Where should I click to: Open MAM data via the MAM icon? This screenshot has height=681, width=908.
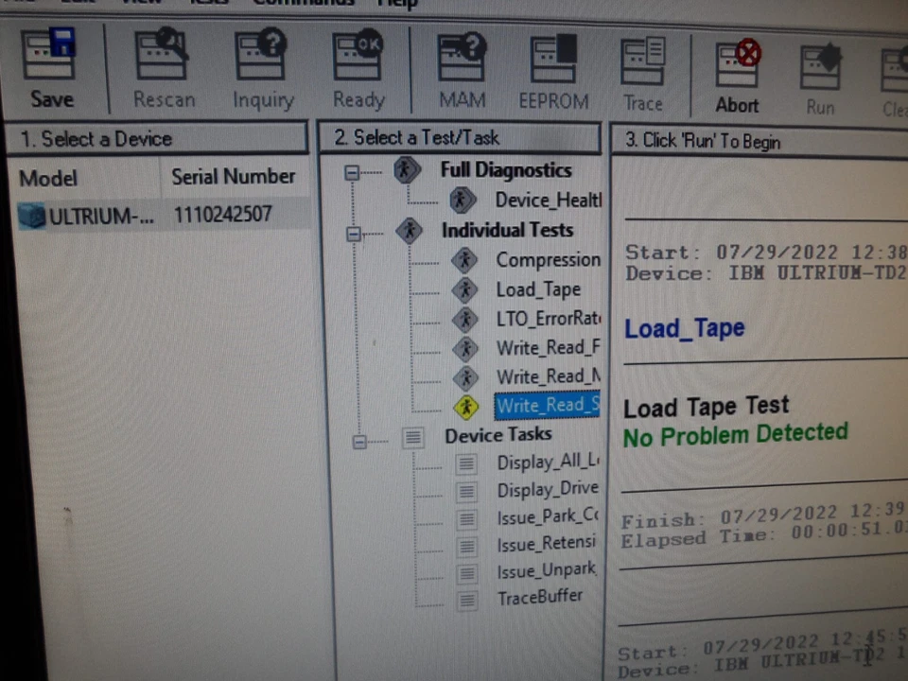tap(461, 57)
